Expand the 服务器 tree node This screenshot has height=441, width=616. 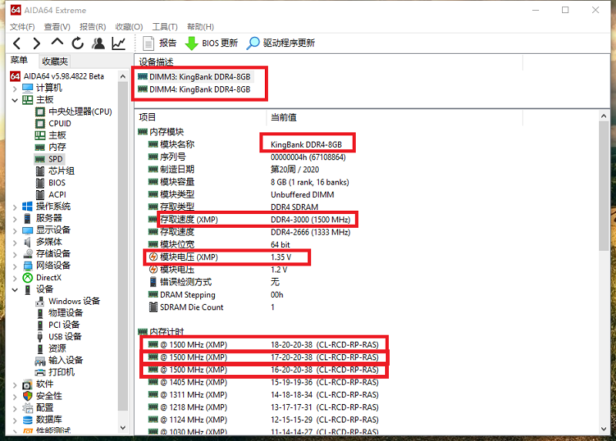click(x=15, y=219)
